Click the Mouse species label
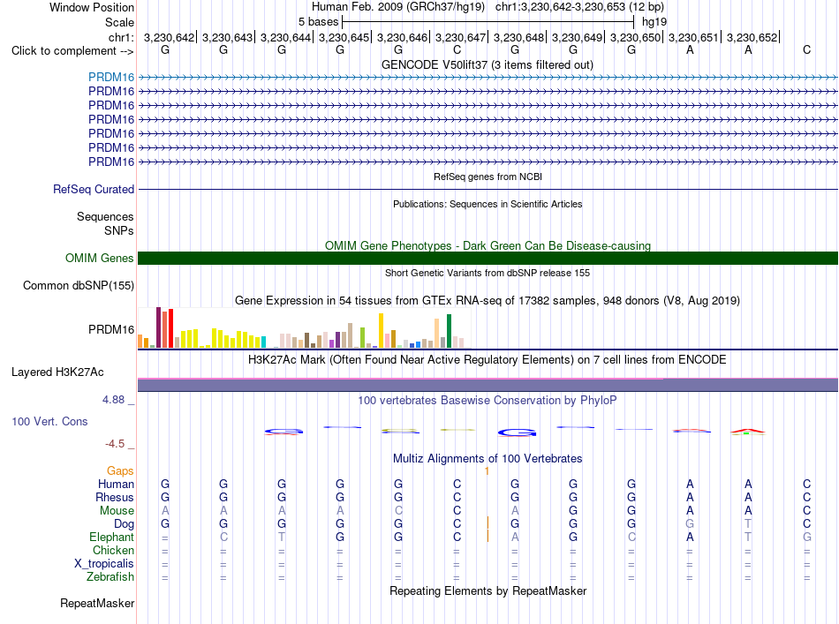The image size is (839, 624). tap(117, 511)
